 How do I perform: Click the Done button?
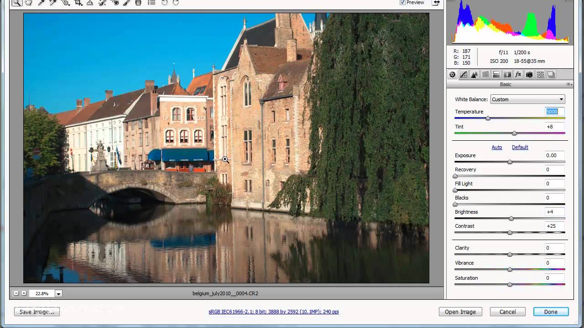[551, 312]
